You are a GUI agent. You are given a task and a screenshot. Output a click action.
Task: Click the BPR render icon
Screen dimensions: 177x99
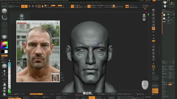(153, 10)
